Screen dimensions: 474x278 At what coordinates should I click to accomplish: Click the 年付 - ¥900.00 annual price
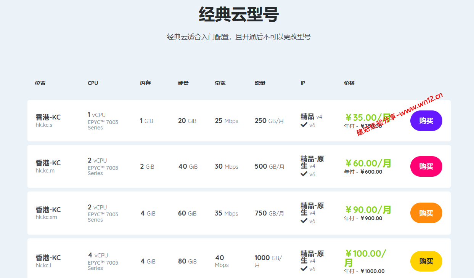tap(363, 218)
